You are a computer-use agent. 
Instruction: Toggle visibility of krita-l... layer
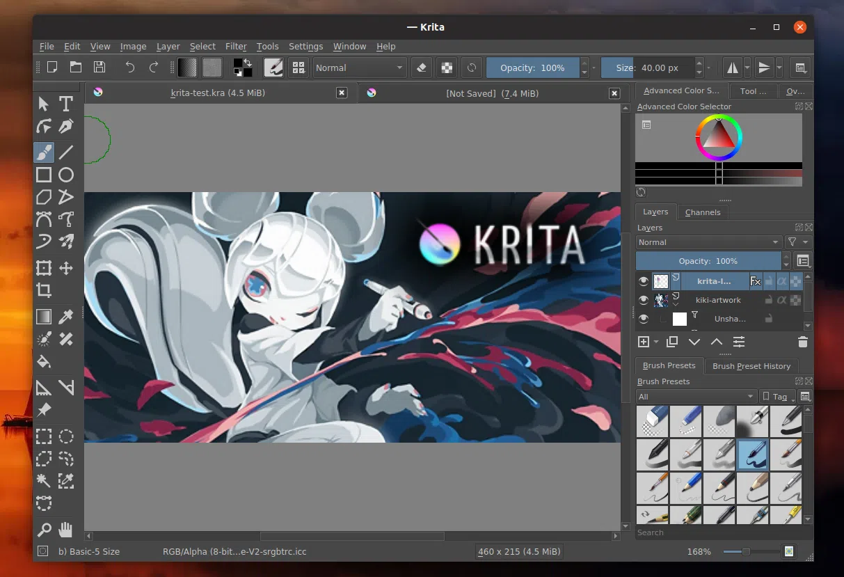point(643,281)
